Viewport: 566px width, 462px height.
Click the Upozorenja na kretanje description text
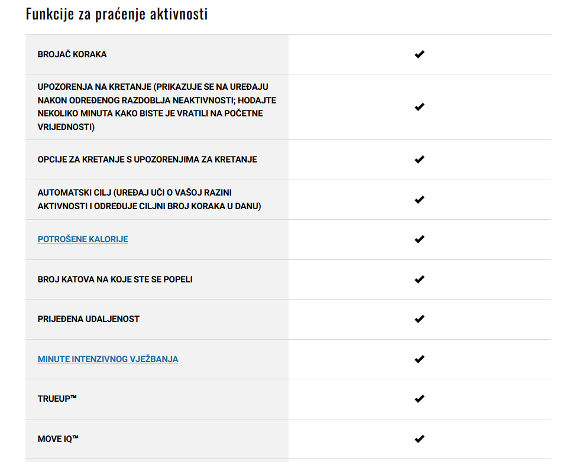pyautogui.click(x=157, y=107)
